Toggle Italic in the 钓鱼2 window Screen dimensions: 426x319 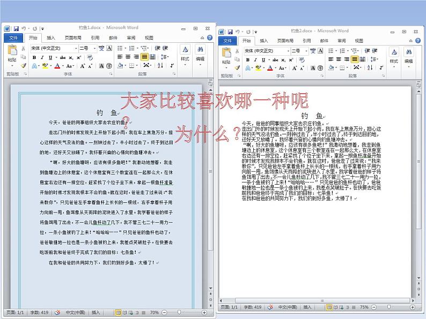255,60
